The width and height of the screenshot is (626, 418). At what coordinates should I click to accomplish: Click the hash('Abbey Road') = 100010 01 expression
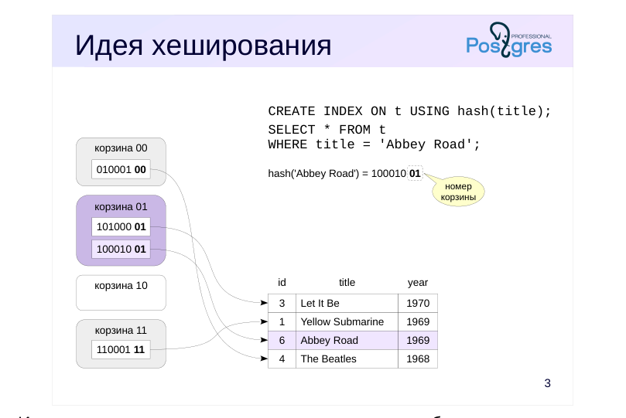pos(344,173)
